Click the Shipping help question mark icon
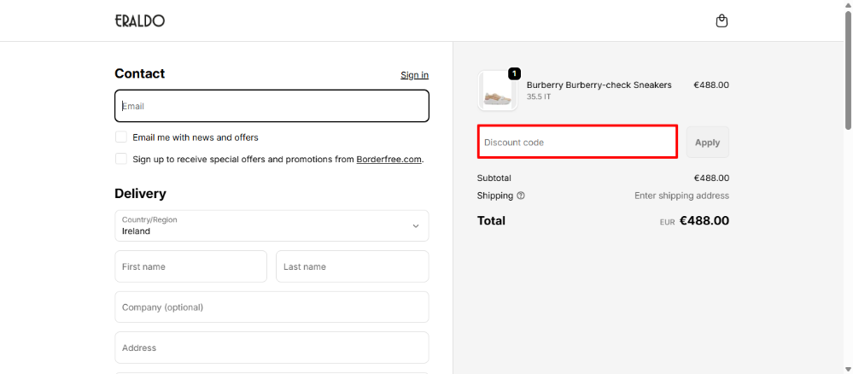The width and height of the screenshot is (853, 374). [x=521, y=196]
